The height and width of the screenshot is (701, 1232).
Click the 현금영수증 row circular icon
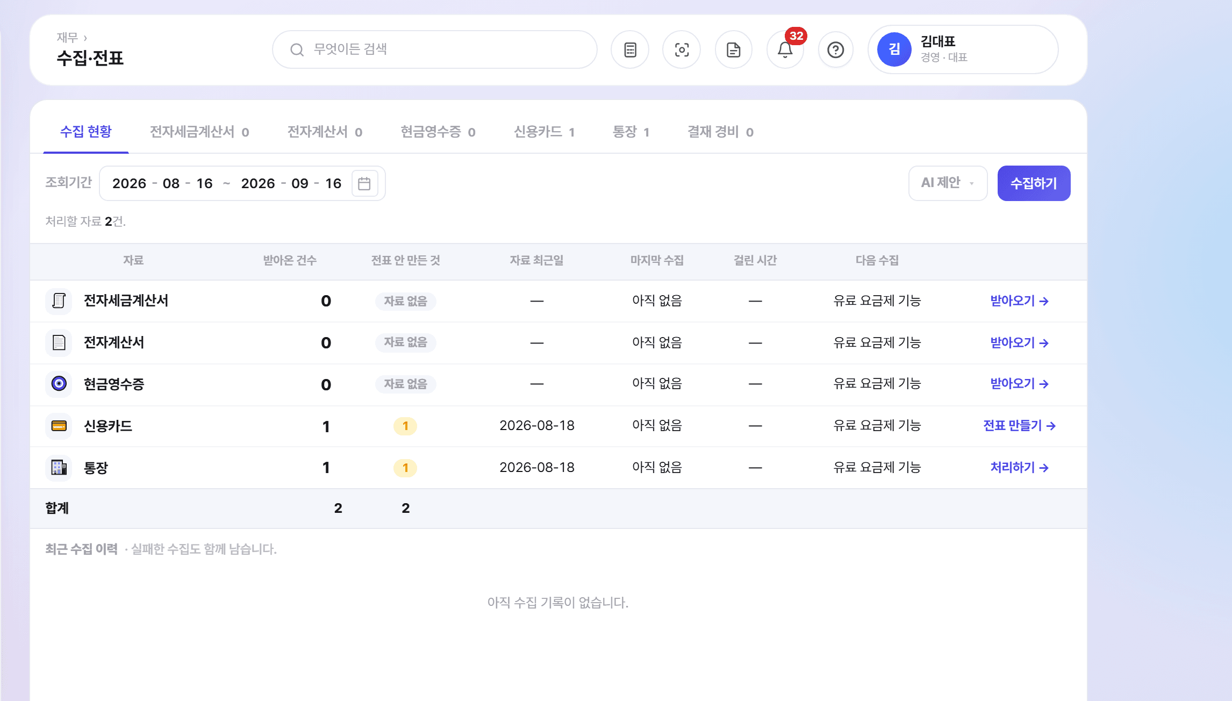[59, 384]
